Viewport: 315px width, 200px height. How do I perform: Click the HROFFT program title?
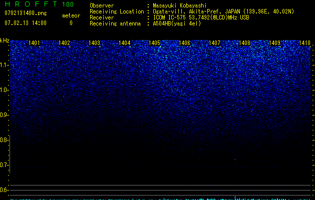click(31, 4)
